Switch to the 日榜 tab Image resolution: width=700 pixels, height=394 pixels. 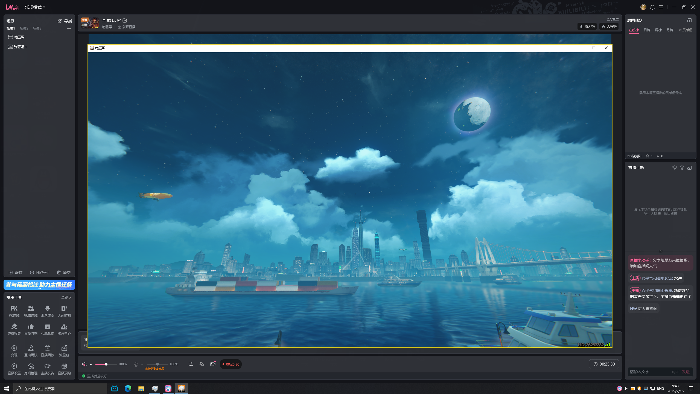(x=647, y=30)
